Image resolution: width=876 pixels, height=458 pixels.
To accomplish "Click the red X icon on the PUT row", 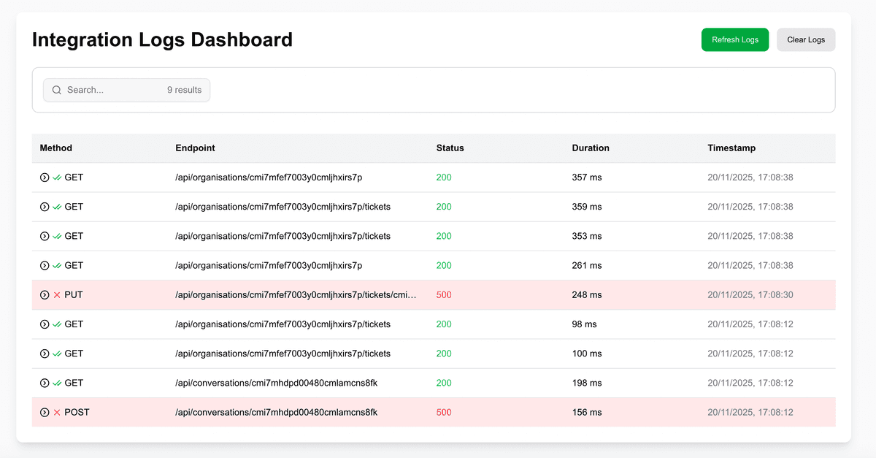I will (57, 295).
